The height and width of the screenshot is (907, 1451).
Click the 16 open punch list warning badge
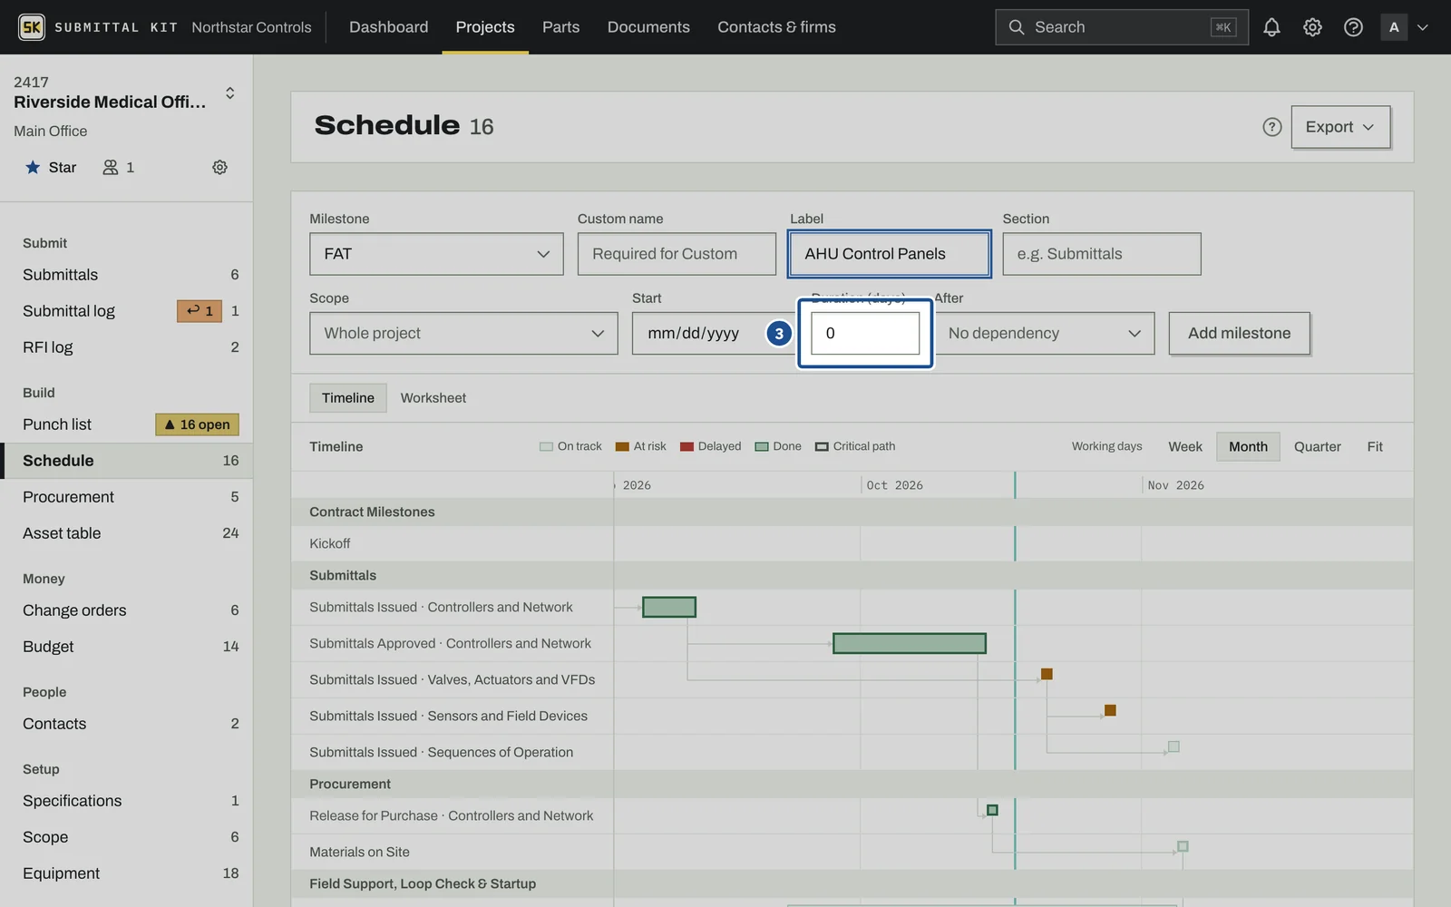click(197, 424)
